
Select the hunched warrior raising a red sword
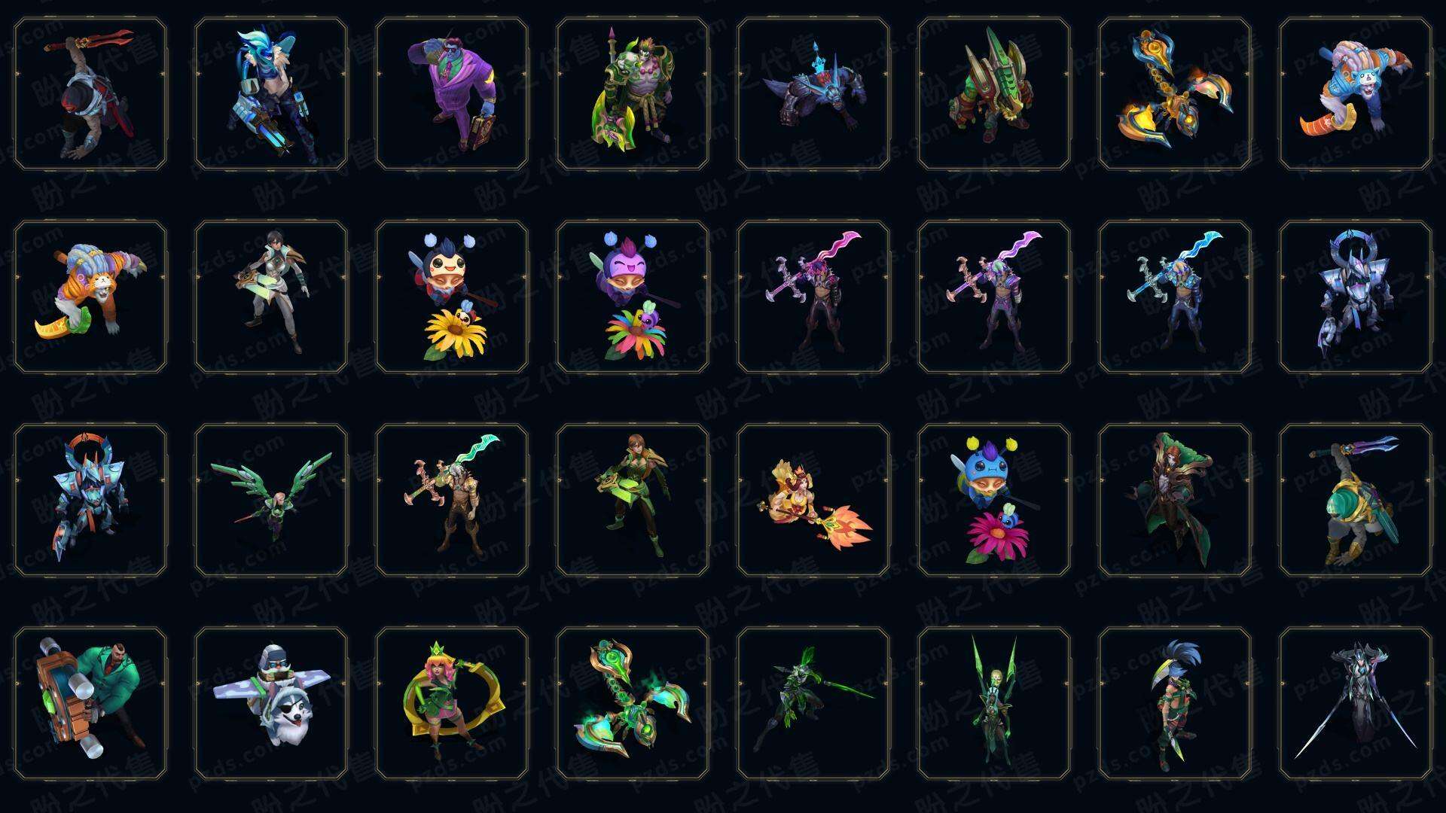point(90,94)
